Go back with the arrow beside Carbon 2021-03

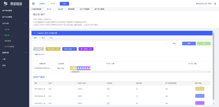click(x=35, y=33)
